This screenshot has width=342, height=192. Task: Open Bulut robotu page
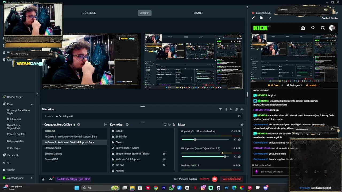(14, 119)
